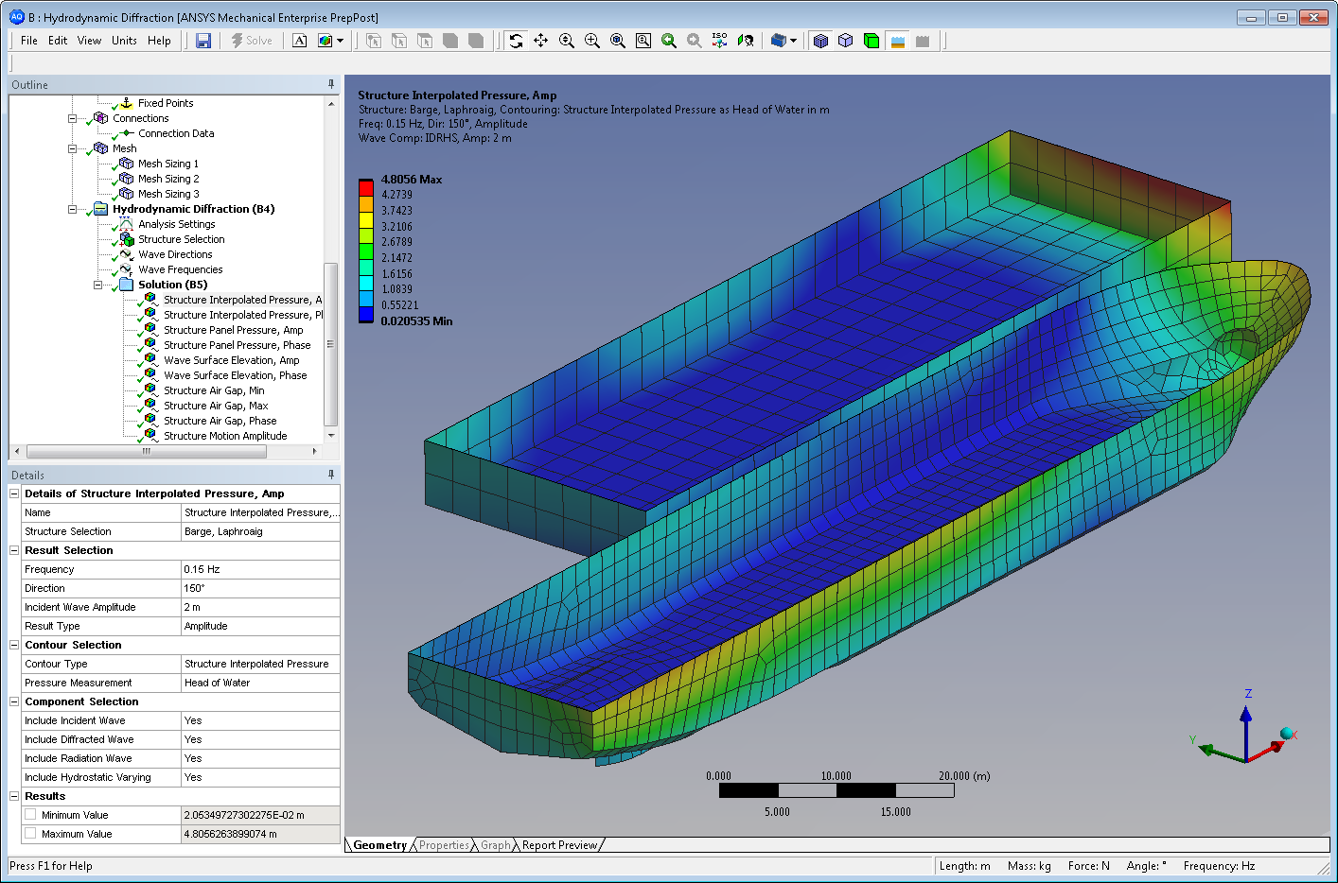The height and width of the screenshot is (883, 1338).
Task: Collapse the Solution (B5) tree node
Action: tap(97, 285)
